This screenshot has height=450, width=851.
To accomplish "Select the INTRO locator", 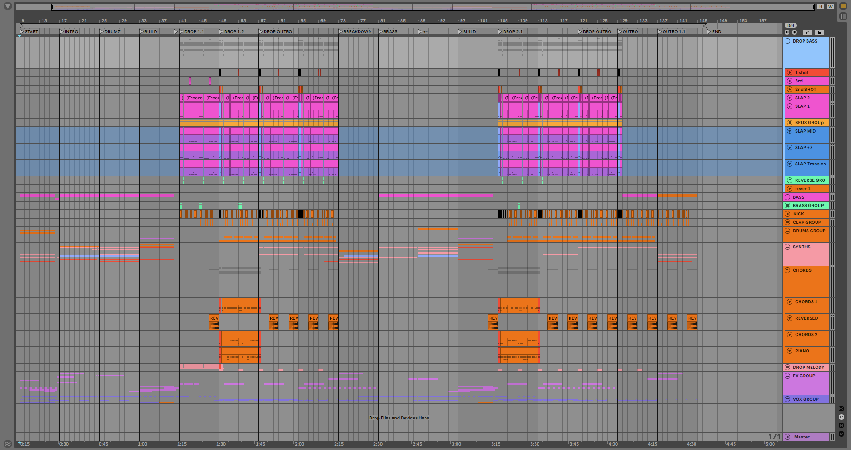I will 69,32.
